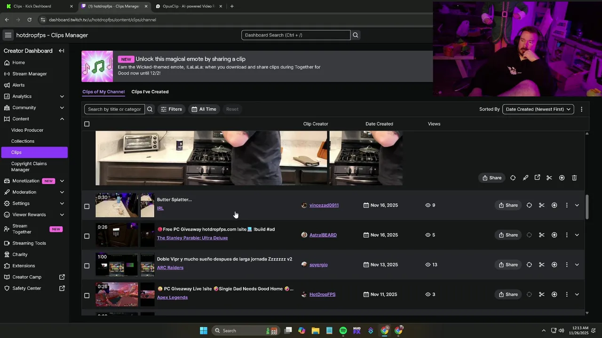Share the Butter Splatter clip

(508, 205)
